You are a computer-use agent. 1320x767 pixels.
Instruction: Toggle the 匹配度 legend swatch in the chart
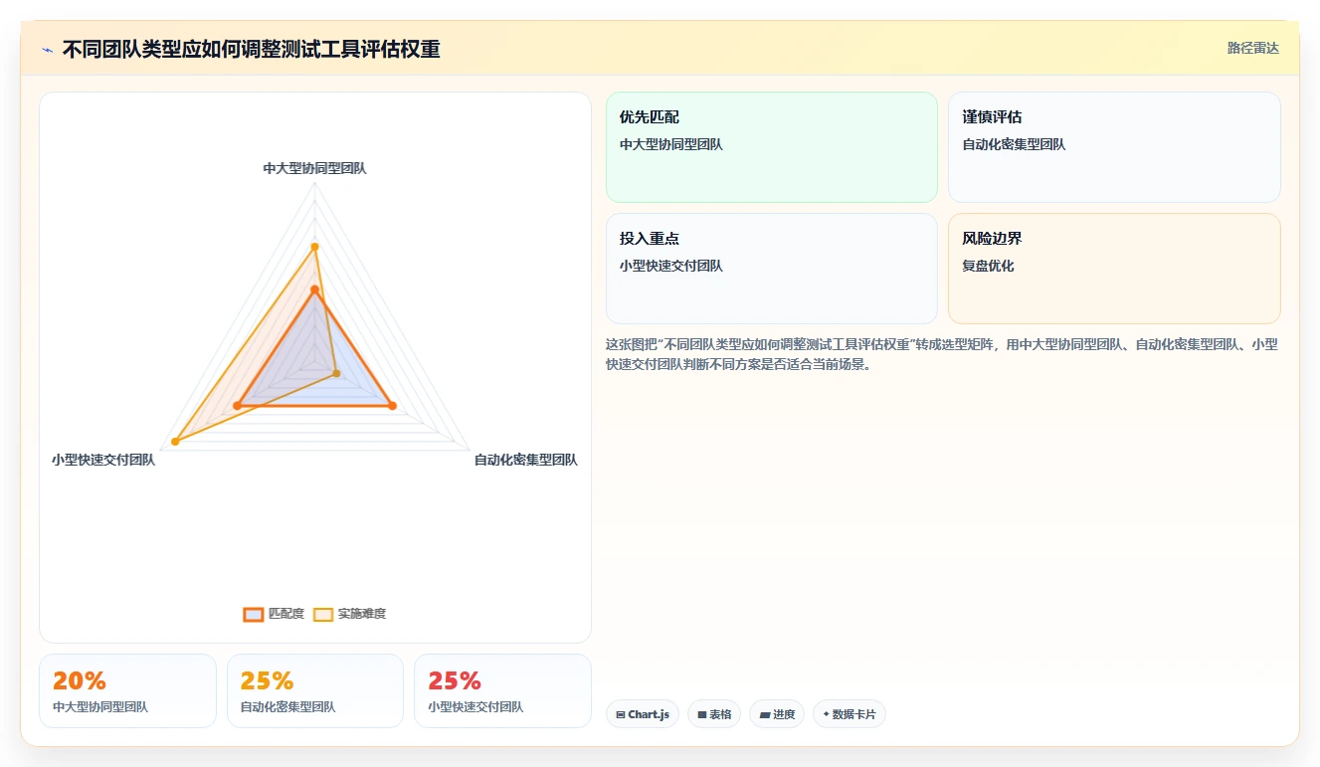tap(254, 614)
